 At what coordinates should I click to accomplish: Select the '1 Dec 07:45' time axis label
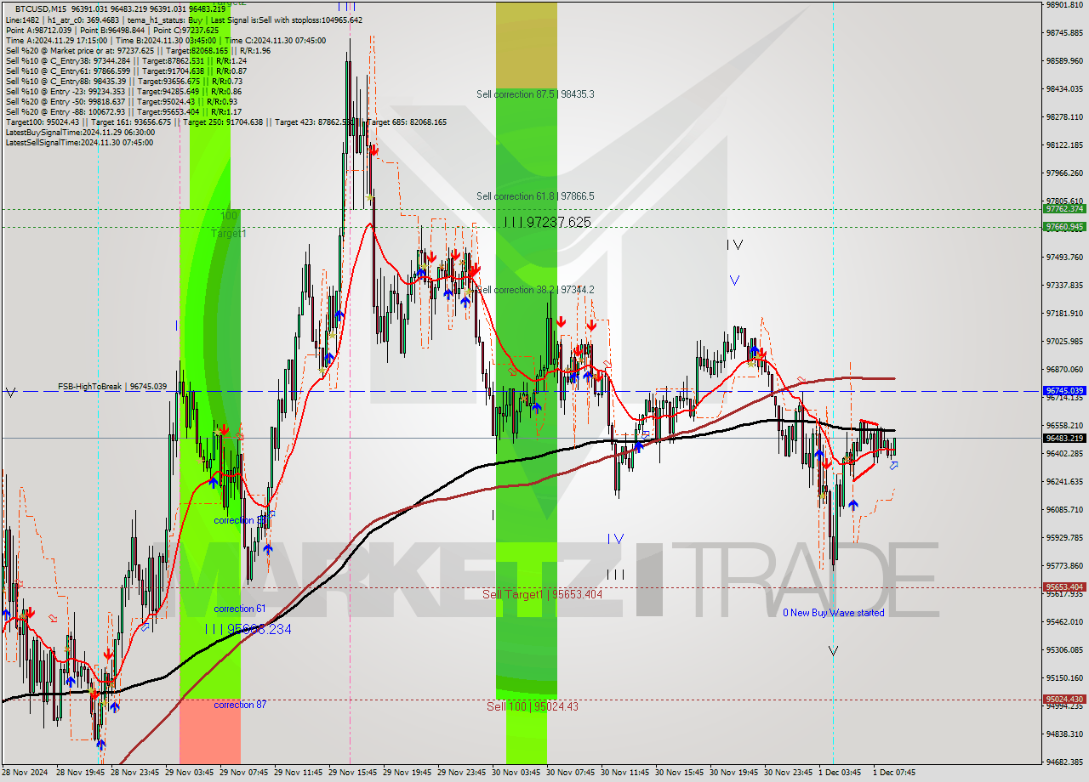[894, 773]
